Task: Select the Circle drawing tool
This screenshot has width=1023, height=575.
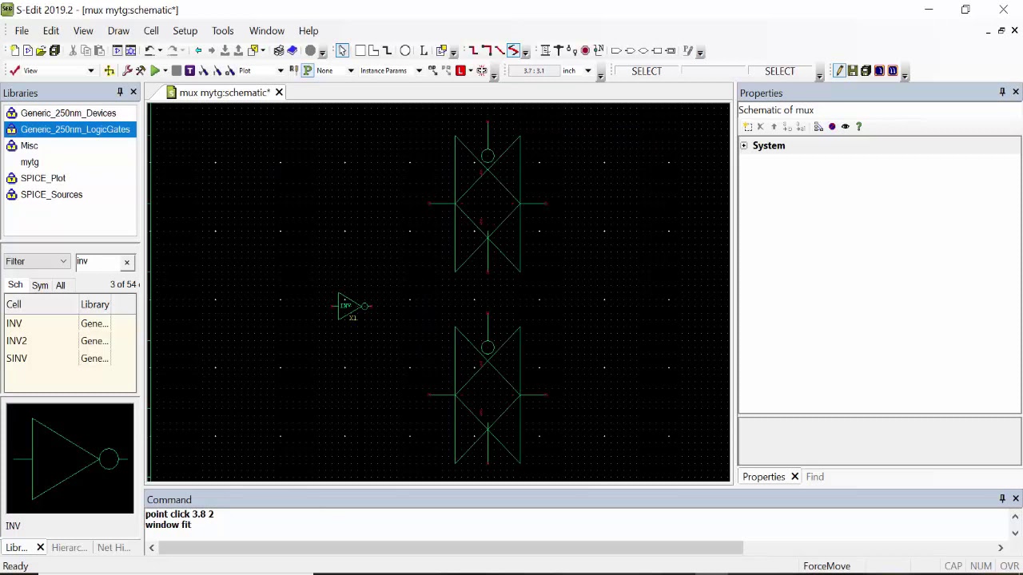Action: tap(405, 50)
